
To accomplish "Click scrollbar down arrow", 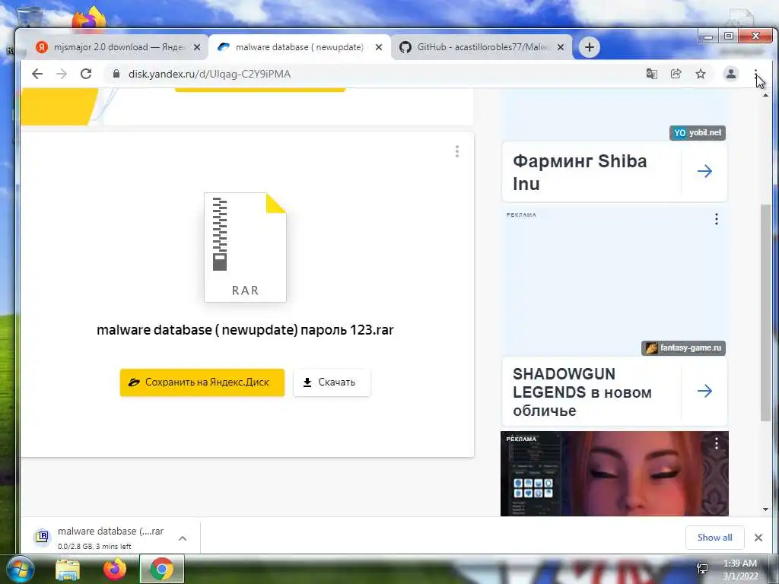I will [765, 509].
